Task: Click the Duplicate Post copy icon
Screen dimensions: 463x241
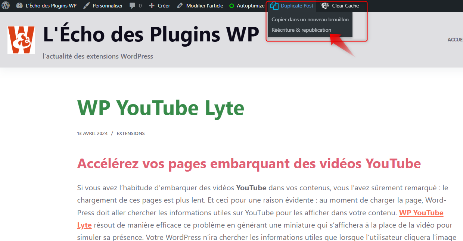Action: click(274, 6)
